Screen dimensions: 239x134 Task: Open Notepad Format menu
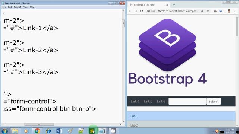(x=17, y=7)
